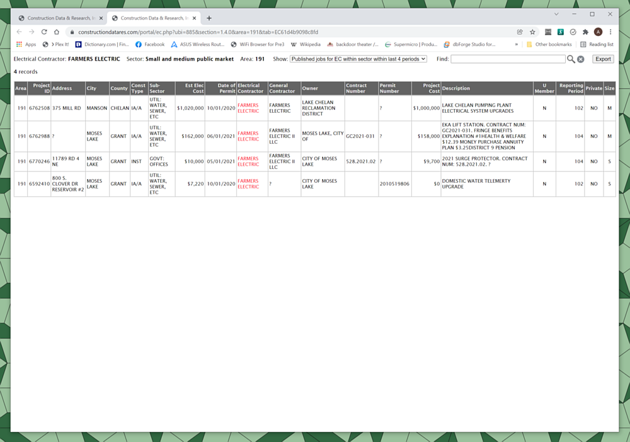This screenshot has width=630, height=442.
Task: Run the search with the magnifier icon
Action: (x=571, y=59)
